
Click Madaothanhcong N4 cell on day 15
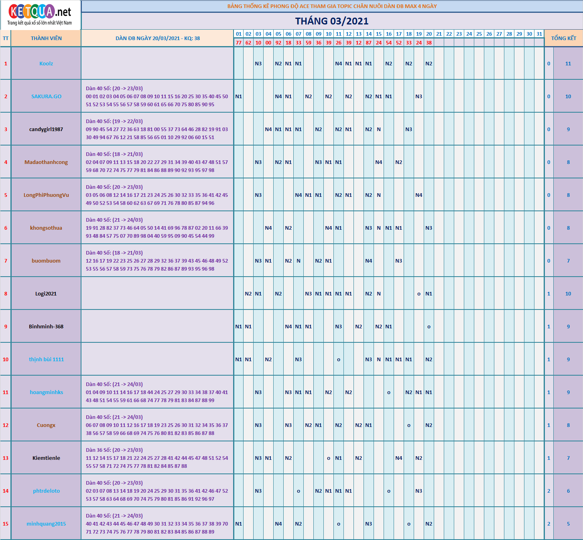point(379,162)
